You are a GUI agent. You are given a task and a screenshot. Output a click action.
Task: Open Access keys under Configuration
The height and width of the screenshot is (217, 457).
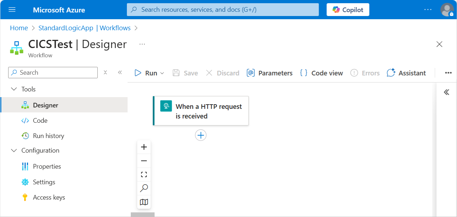pyautogui.click(x=49, y=197)
